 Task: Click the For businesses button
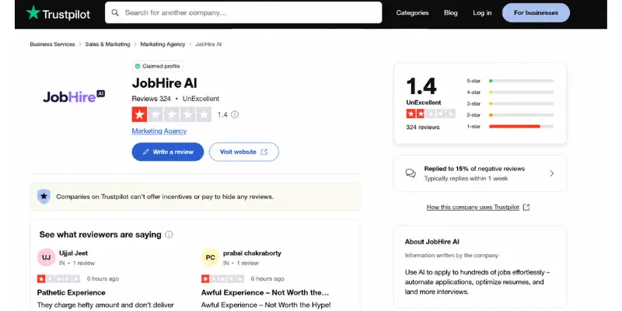click(x=536, y=12)
